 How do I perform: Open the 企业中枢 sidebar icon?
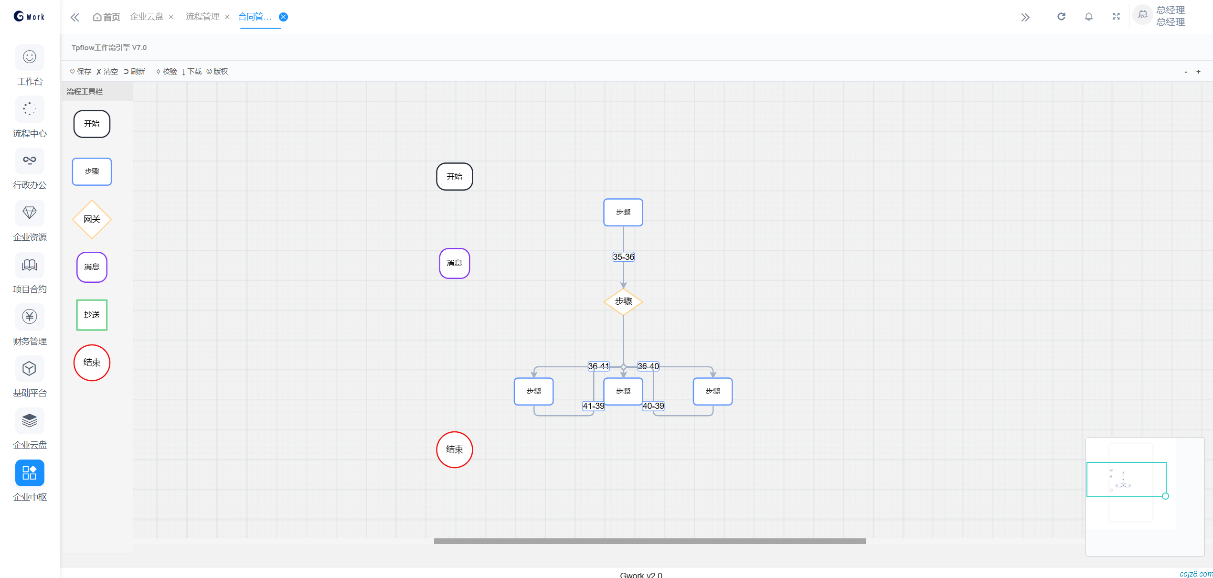pos(30,473)
